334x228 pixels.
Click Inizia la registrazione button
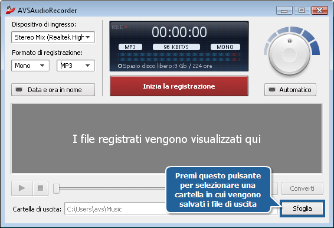click(179, 86)
